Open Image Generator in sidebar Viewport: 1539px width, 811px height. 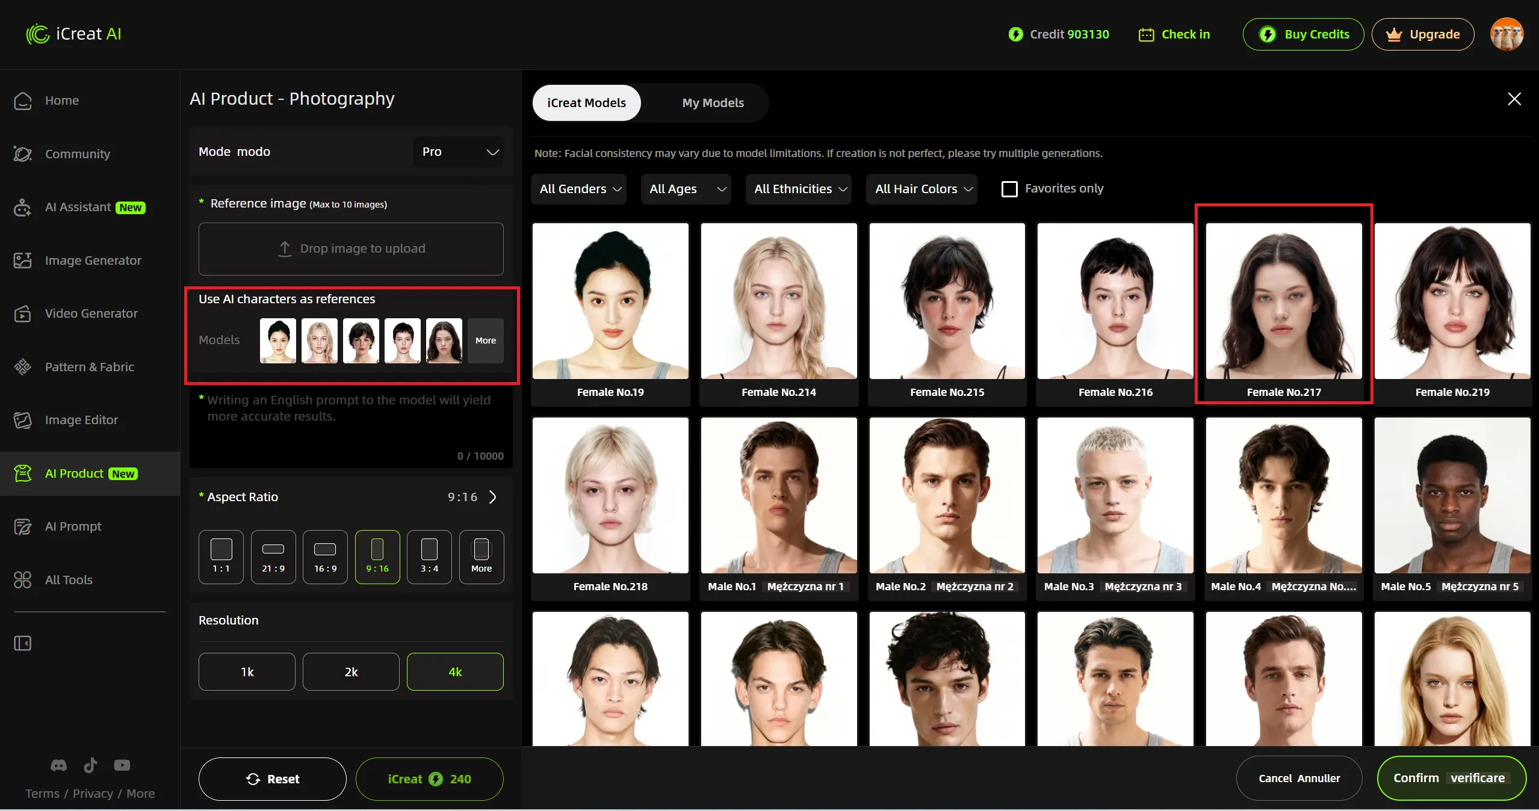click(78, 261)
